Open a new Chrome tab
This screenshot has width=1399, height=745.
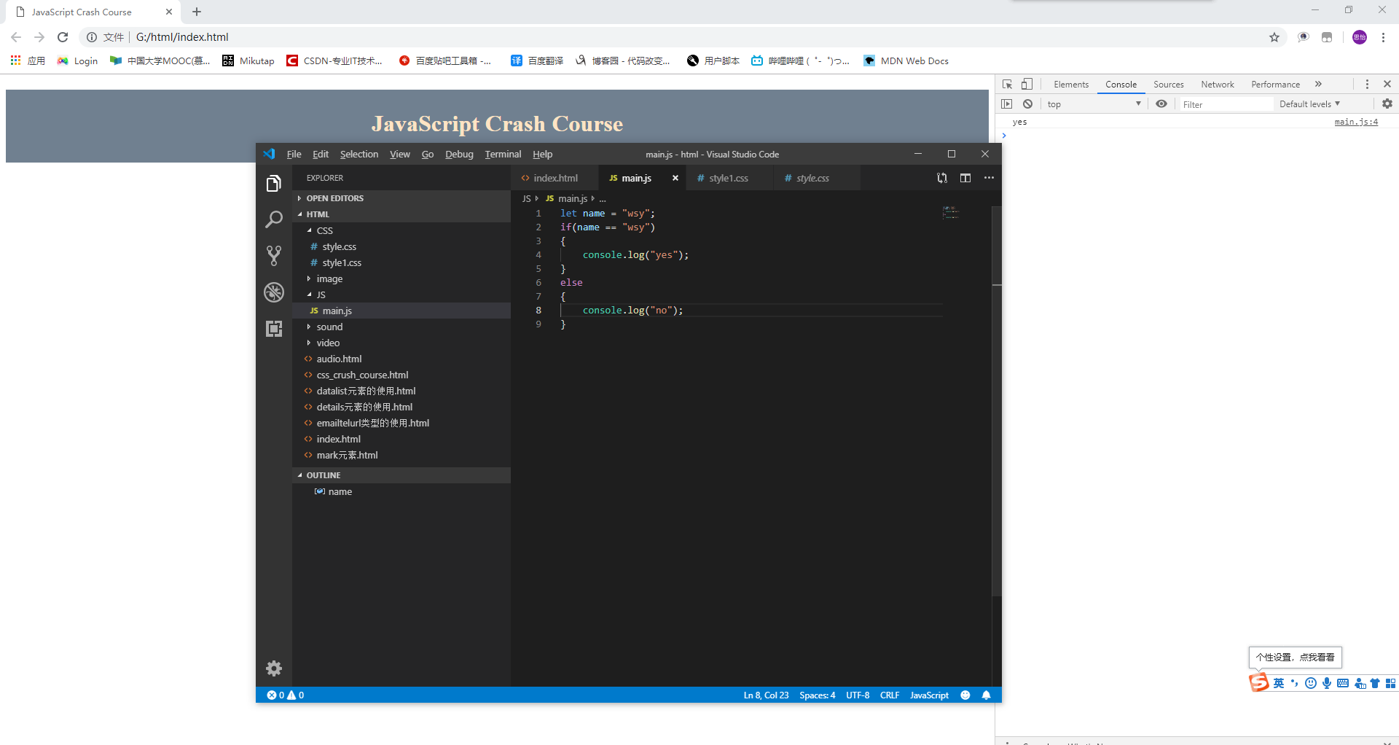click(197, 12)
